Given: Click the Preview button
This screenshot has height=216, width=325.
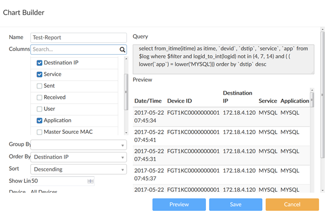Looking at the screenshot, I should pyautogui.click(x=179, y=205).
